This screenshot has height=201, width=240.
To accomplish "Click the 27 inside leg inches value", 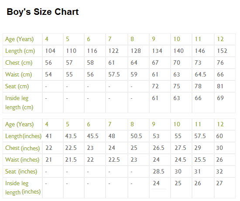I will (219, 184).
